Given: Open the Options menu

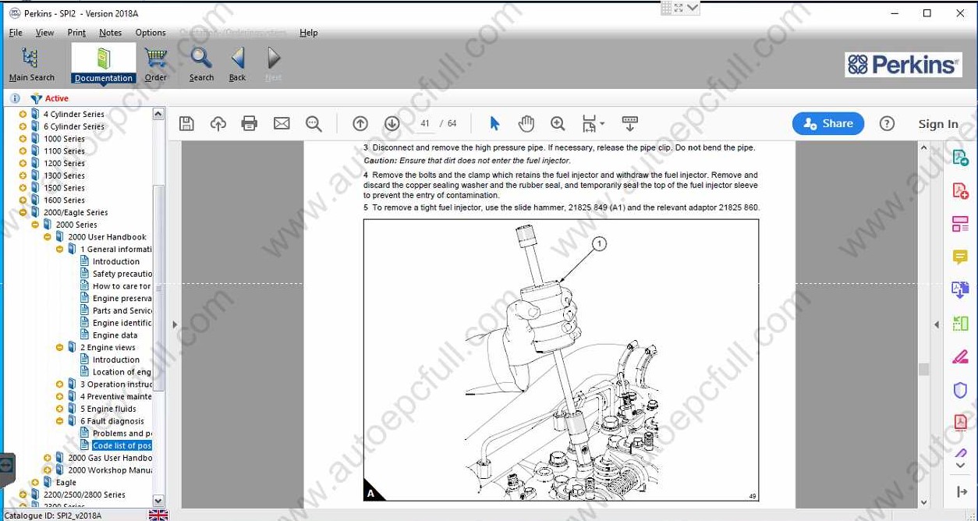Looking at the screenshot, I should point(151,33).
